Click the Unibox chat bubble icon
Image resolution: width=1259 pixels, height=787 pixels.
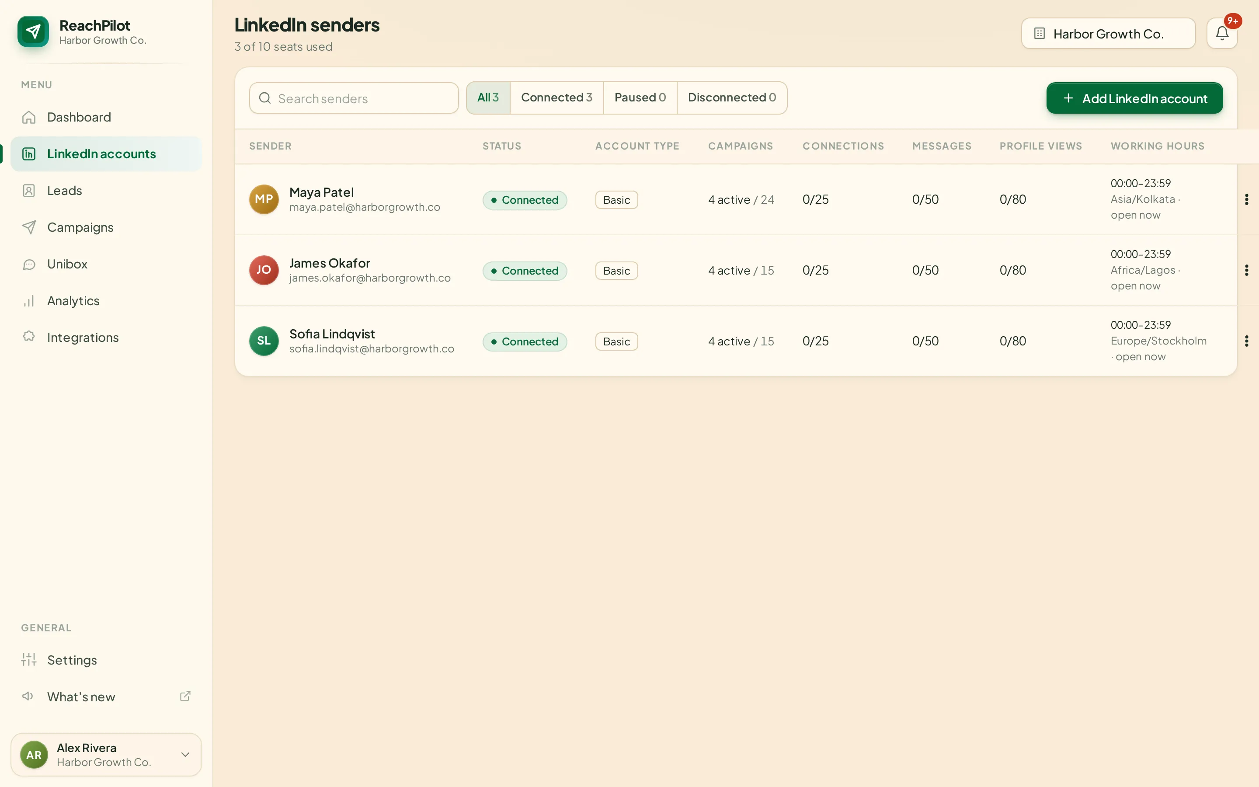pos(29,265)
